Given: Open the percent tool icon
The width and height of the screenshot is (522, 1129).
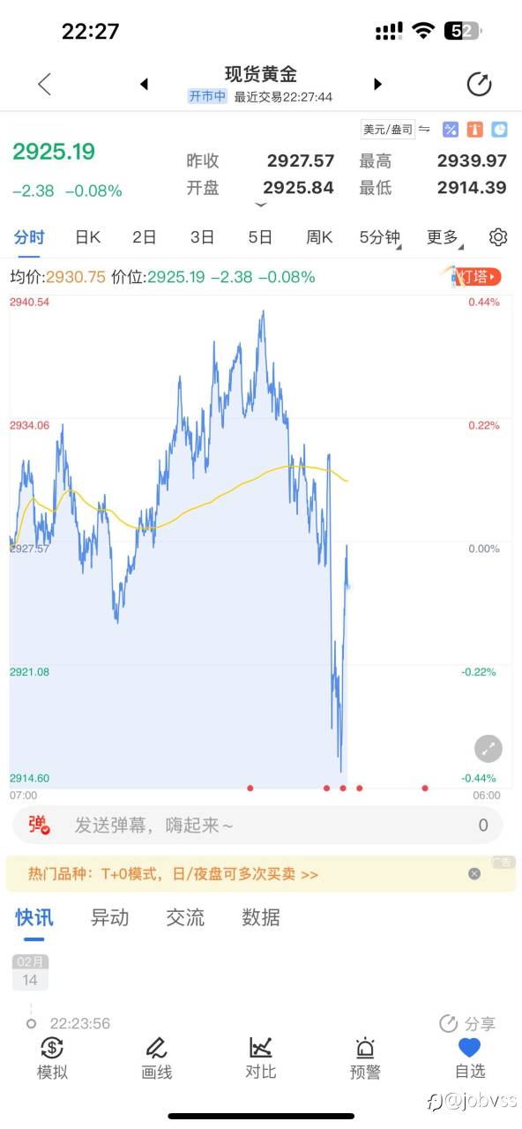Looking at the screenshot, I should coord(451,130).
